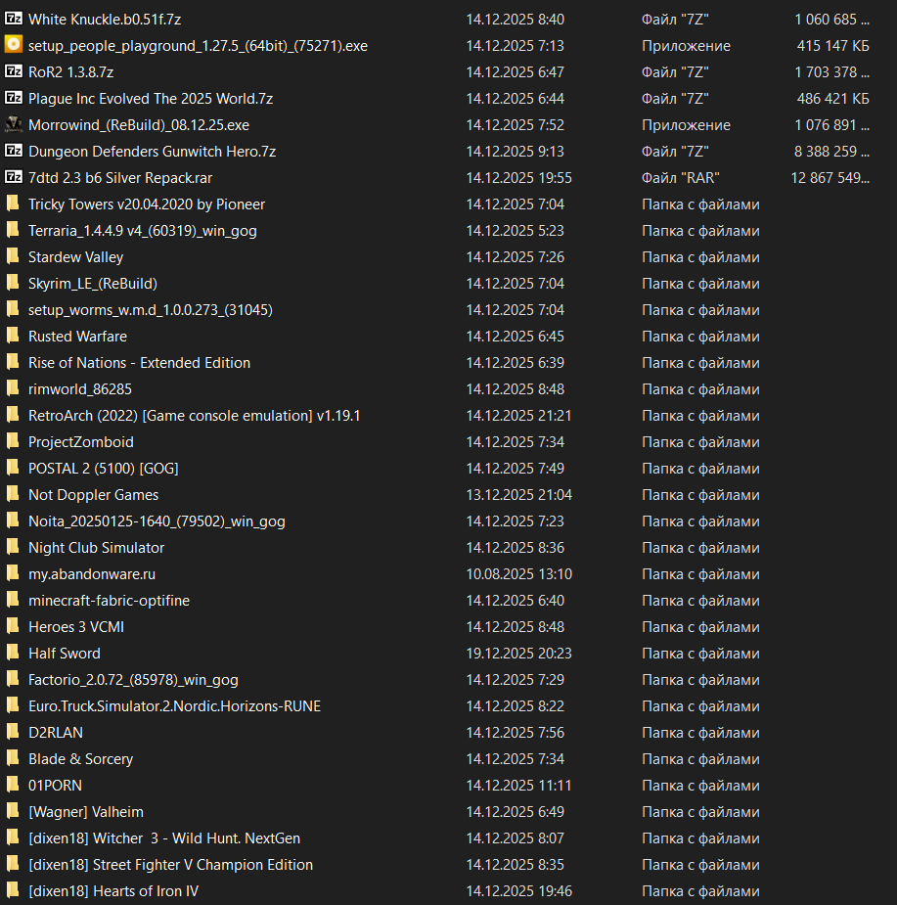Click the date 19.12.2025 20:23 of Half Sword
Image resolution: width=897 pixels, height=905 pixels.
[x=518, y=654]
